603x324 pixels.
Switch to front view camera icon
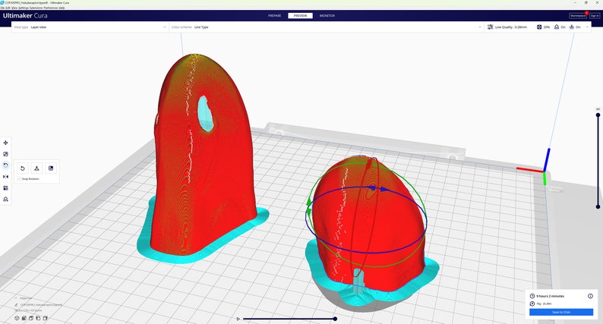tap(24, 318)
